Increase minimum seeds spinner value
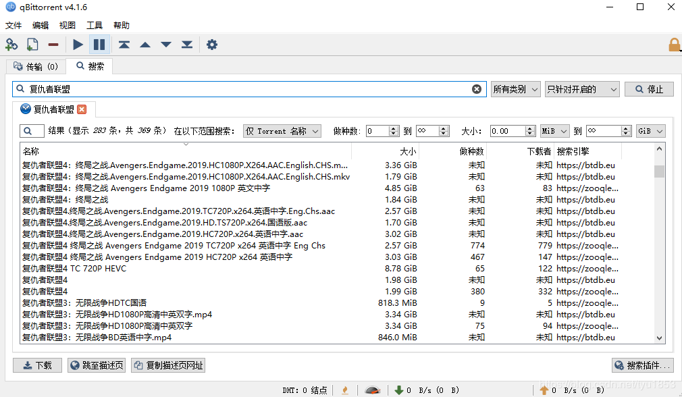This screenshot has height=397, width=682. 394,128
